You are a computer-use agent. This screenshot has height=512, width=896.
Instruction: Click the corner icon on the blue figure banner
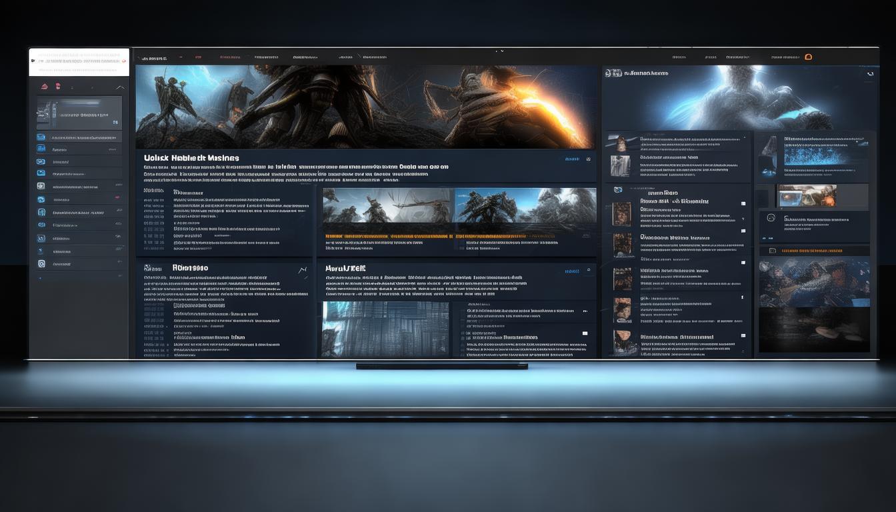click(x=869, y=75)
